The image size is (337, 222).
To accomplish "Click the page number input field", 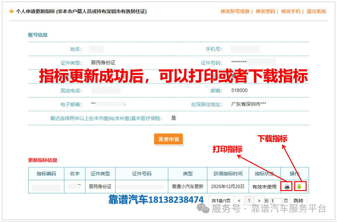I will (276, 201).
